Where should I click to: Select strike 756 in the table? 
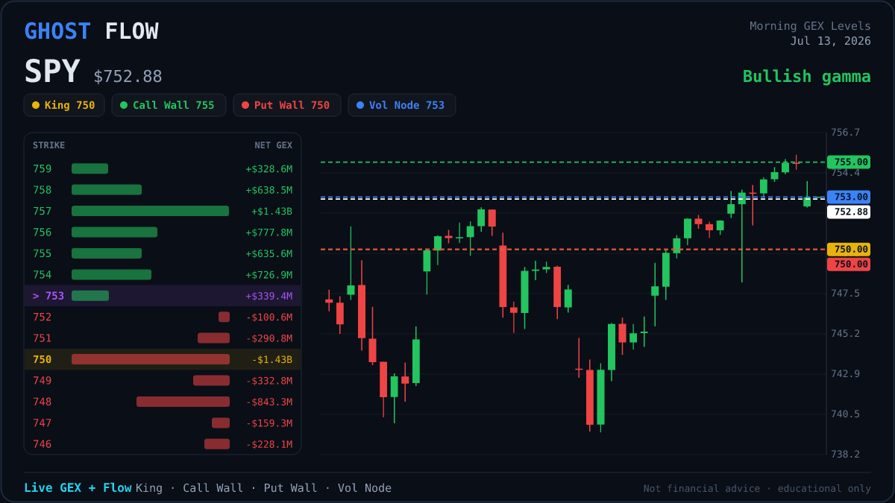tap(43, 232)
